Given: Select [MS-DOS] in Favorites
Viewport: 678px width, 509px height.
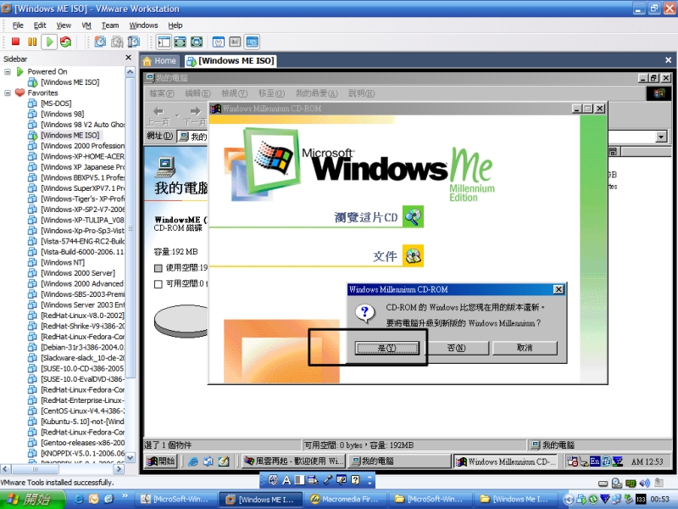Looking at the screenshot, I should click(x=56, y=103).
